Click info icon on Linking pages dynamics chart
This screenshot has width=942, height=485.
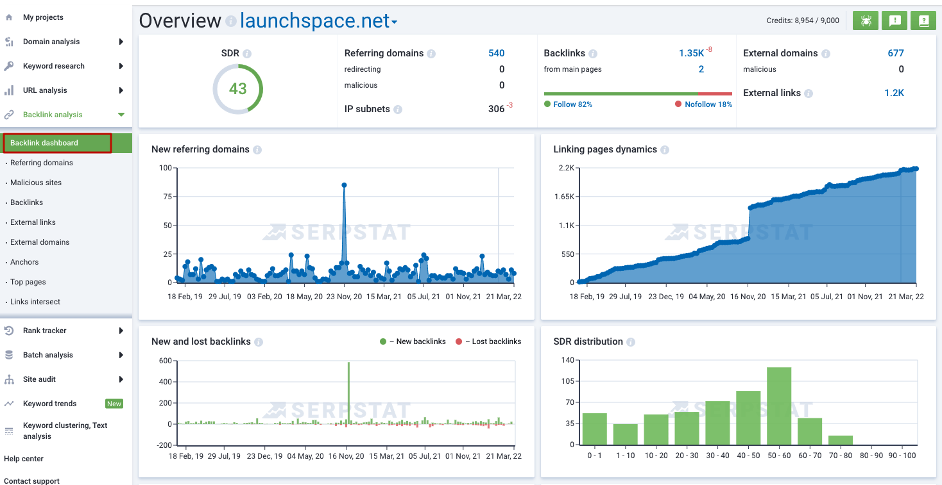[665, 150]
